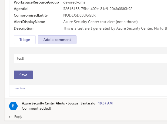Image resolution: width=167 pixels, height=124 pixels.
Task: Click the NODEJSDEBUGGER entity value
Action: pos(79,15)
